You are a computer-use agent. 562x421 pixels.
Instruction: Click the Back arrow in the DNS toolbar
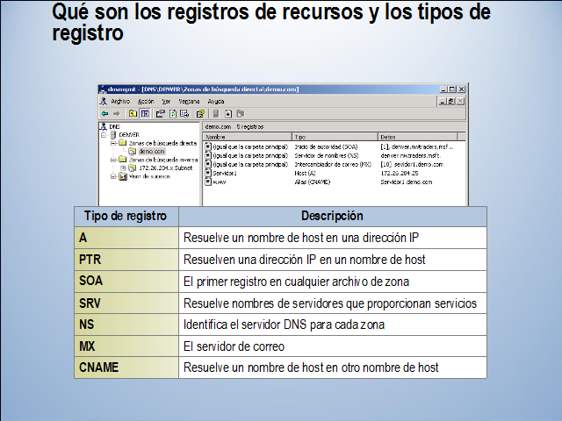pos(104,114)
